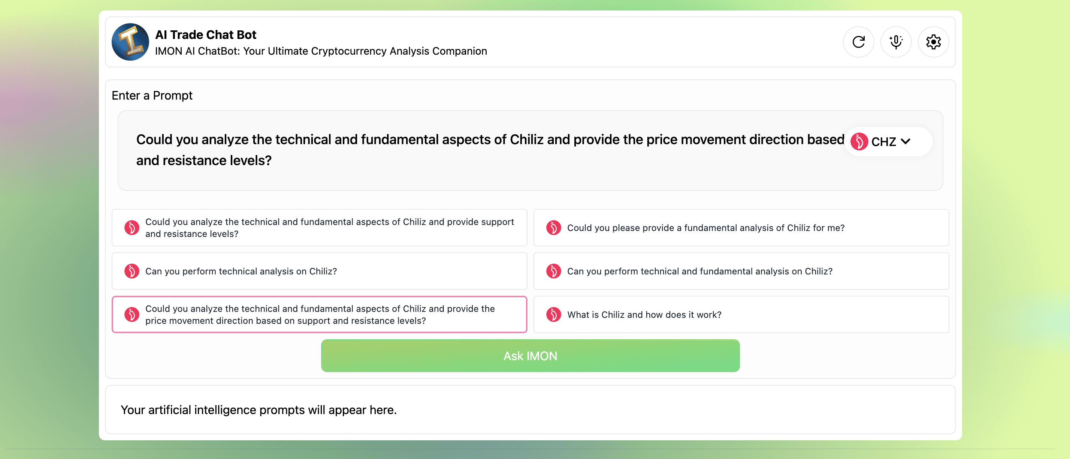Choose 'Could you please provide a fundamental analysis' suggestion
Viewport: 1070px width, 459px height.
click(x=705, y=228)
